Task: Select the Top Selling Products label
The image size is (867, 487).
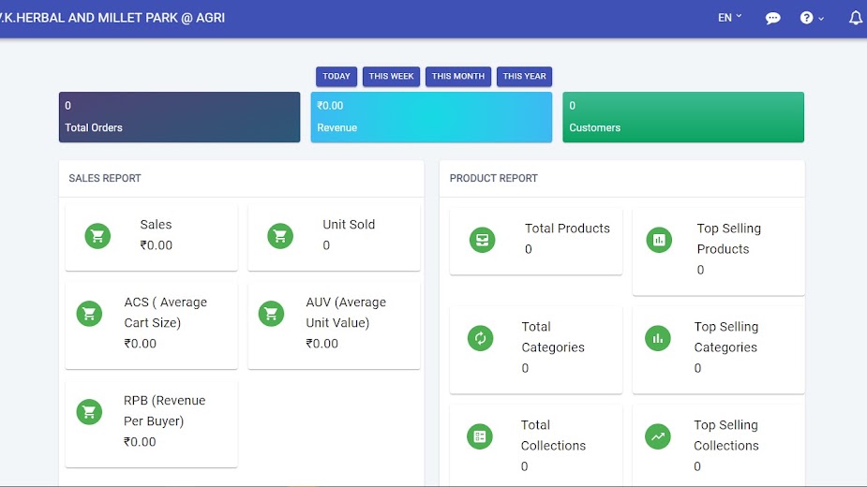Action: tap(729, 239)
